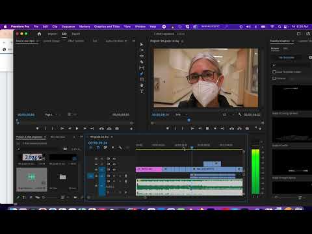The image size is (312, 234).
Task: Select the Slip tool
Action: 142,68
